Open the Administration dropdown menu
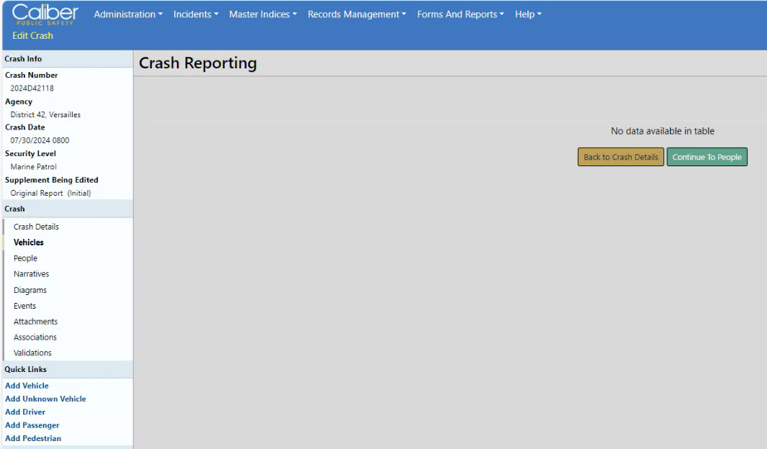The image size is (767, 449). click(128, 14)
